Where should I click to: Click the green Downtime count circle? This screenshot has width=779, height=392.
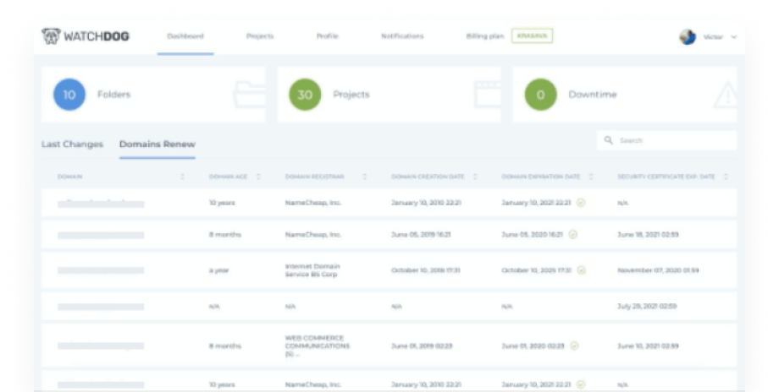[x=540, y=95]
